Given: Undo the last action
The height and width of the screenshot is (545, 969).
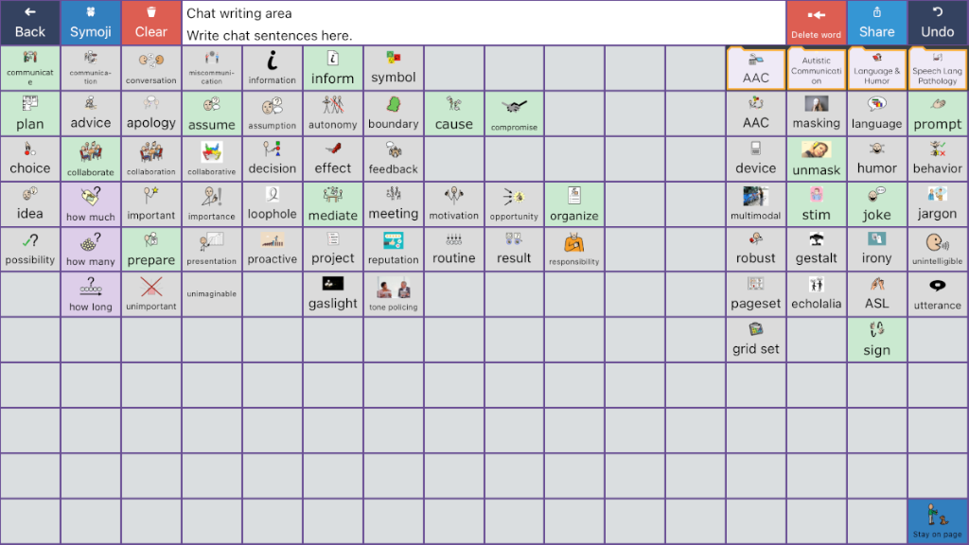Looking at the screenshot, I should pyautogui.click(x=937, y=23).
